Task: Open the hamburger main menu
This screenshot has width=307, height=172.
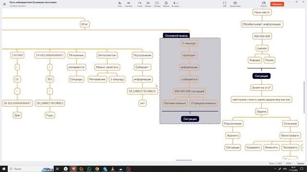Action: [4, 4]
